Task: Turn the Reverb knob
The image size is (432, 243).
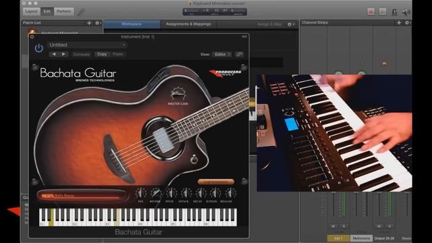Action: [x=155, y=194]
